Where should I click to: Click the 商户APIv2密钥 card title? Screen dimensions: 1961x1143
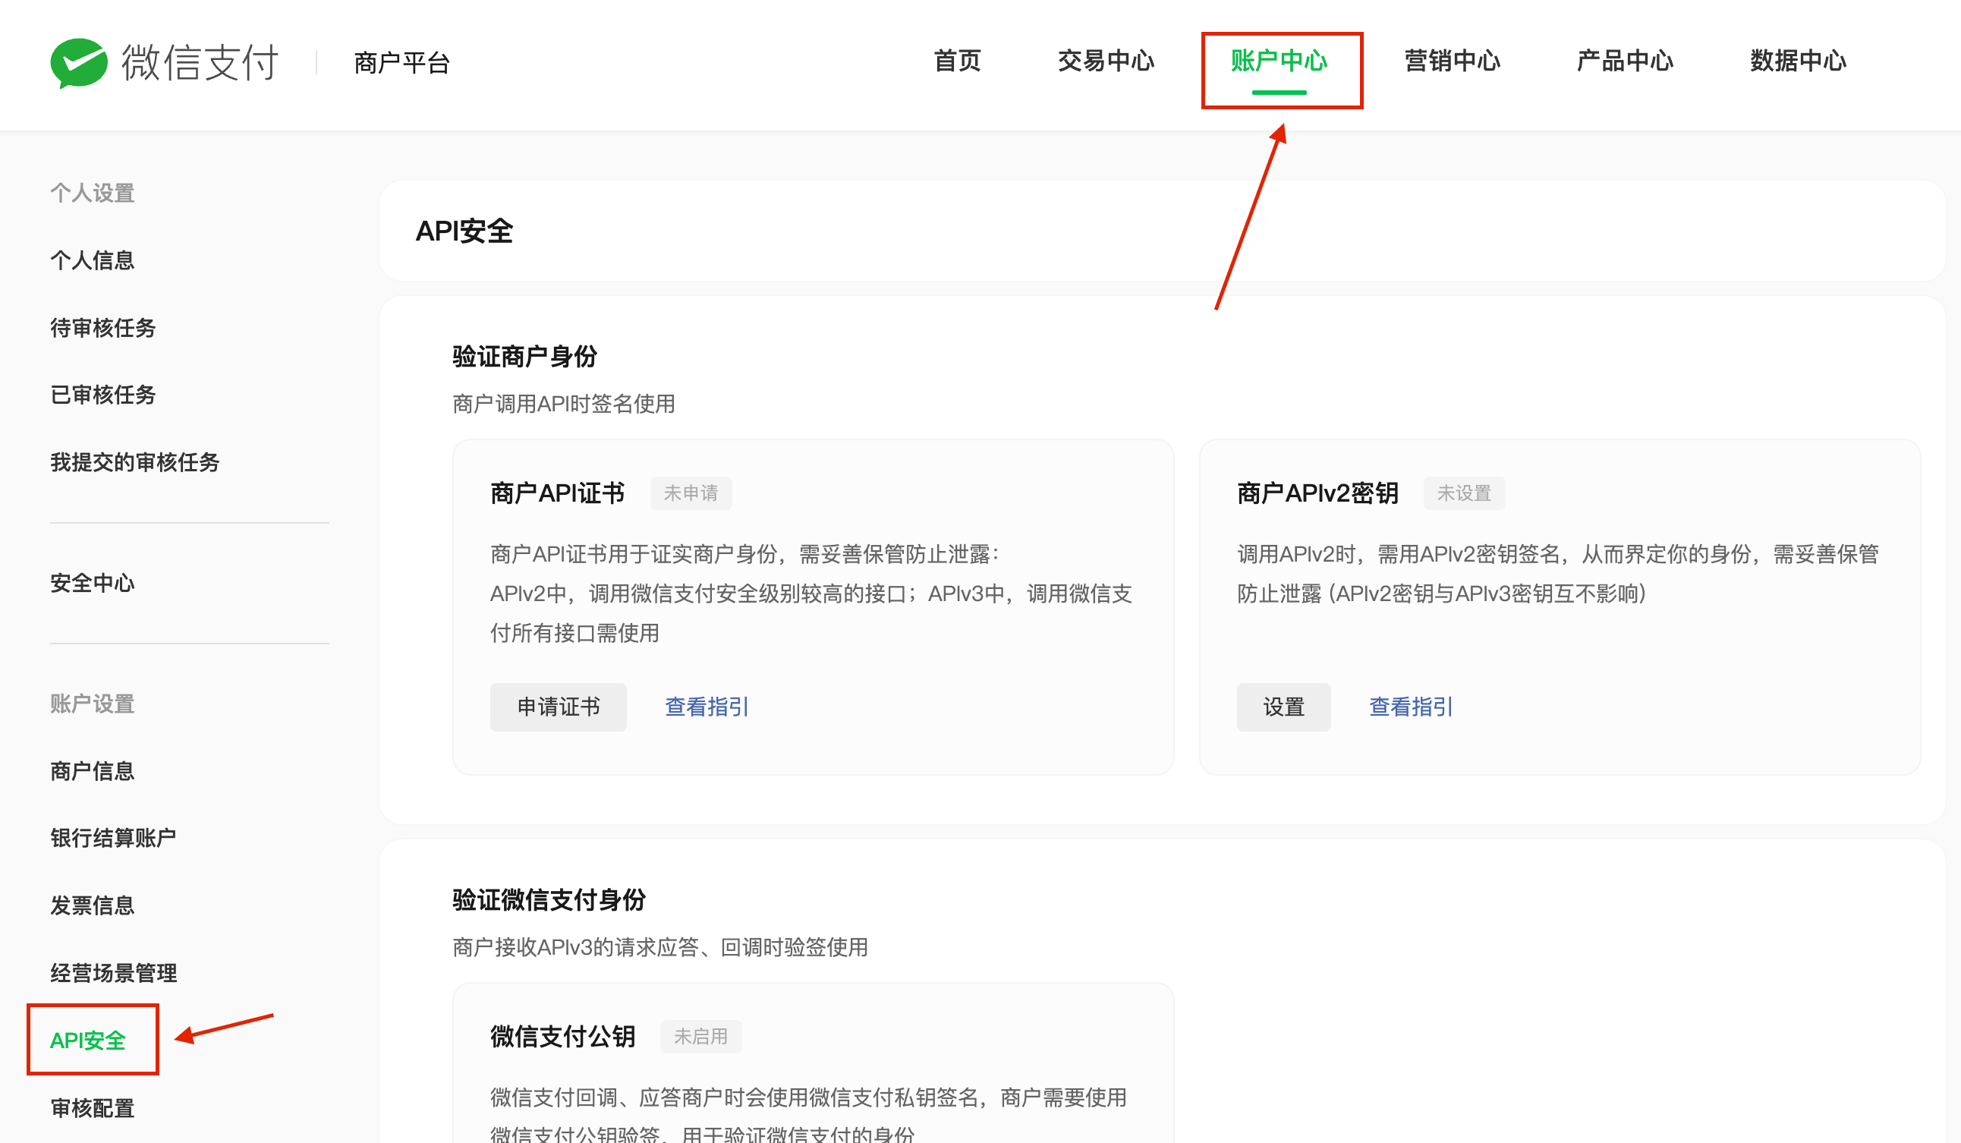click(1318, 493)
